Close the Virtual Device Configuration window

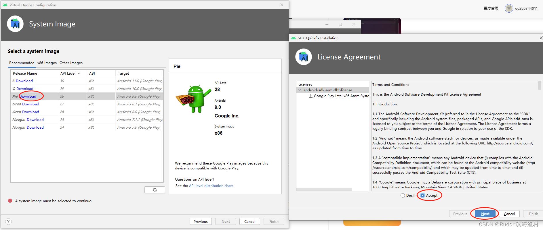tap(282, 5)
